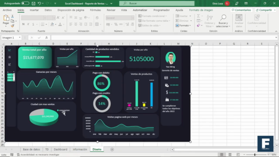The height and width of the screenshot is (157, 279).
Task: Click the macro record icon in status bar
Action: 12,155
